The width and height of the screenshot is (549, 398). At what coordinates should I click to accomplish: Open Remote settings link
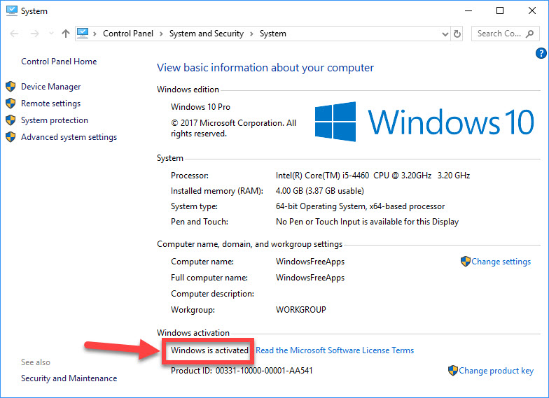tap(50, 104)
